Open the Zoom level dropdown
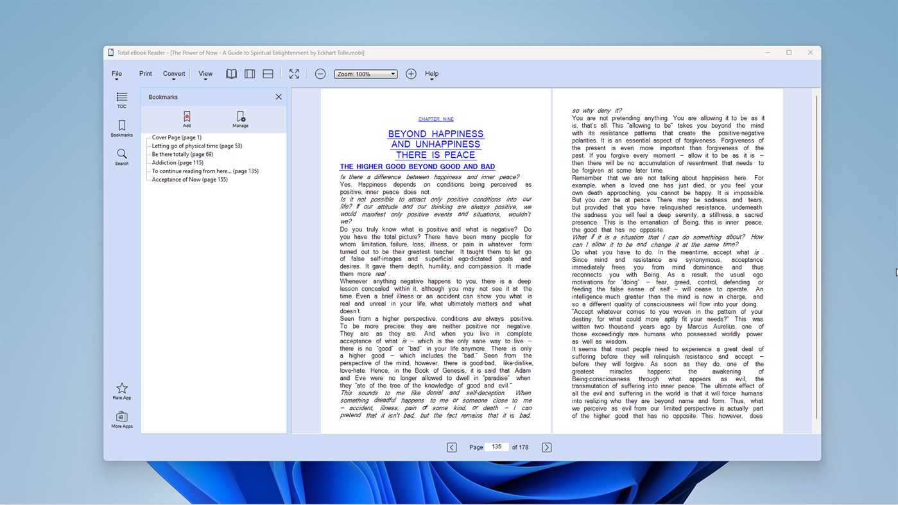Viewport: 898px width, 505px height. click(365, 73)
